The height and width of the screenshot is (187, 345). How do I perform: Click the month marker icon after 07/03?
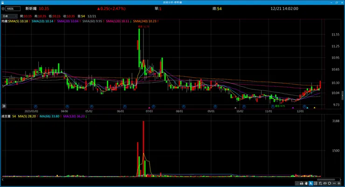coord(153,107)
